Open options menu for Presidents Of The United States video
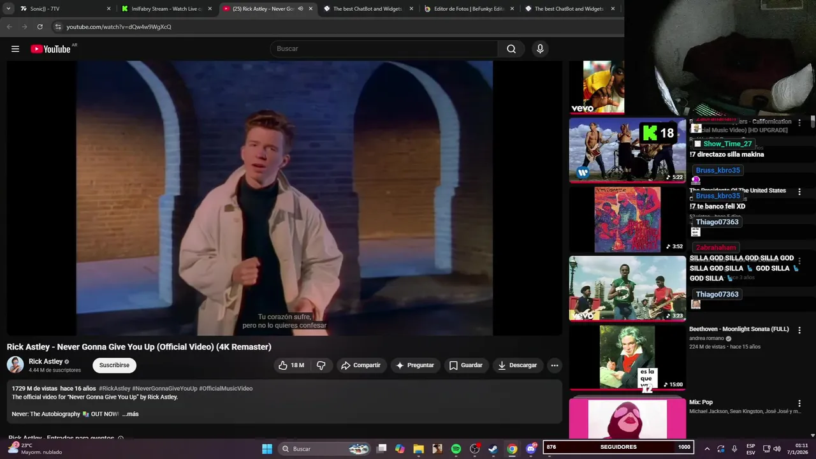 tap(799, 192)
